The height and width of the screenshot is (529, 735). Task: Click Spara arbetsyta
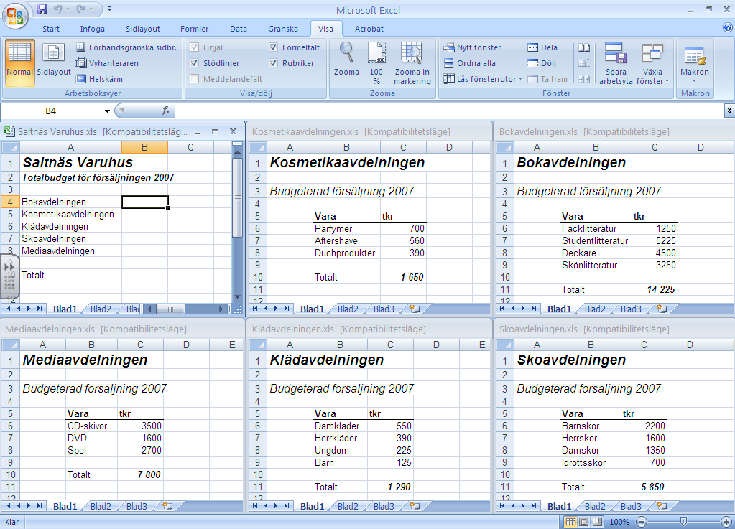pyautogui.click(x=616, y=63)
